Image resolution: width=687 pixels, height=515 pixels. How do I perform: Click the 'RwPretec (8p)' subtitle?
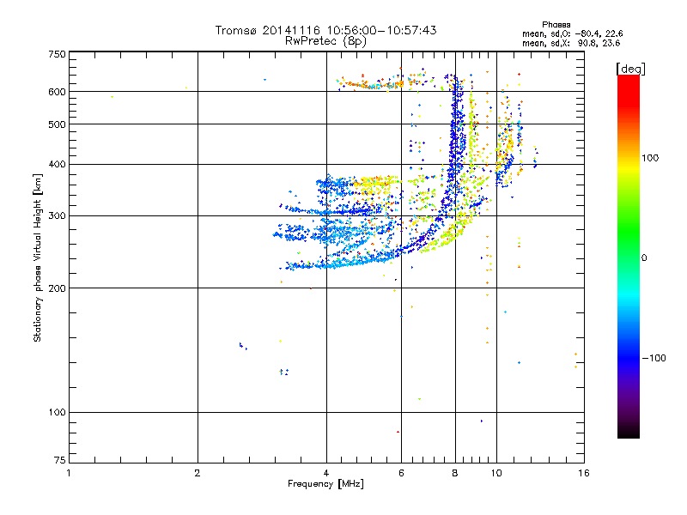(325, 41)
